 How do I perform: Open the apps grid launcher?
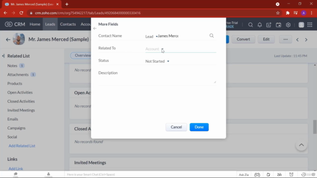310,25
